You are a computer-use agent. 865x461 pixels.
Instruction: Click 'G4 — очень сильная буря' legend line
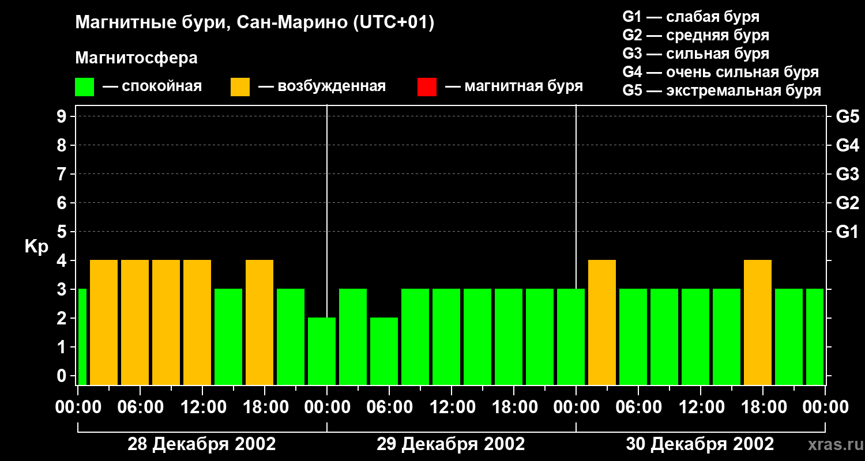click(x=720, y=72)
